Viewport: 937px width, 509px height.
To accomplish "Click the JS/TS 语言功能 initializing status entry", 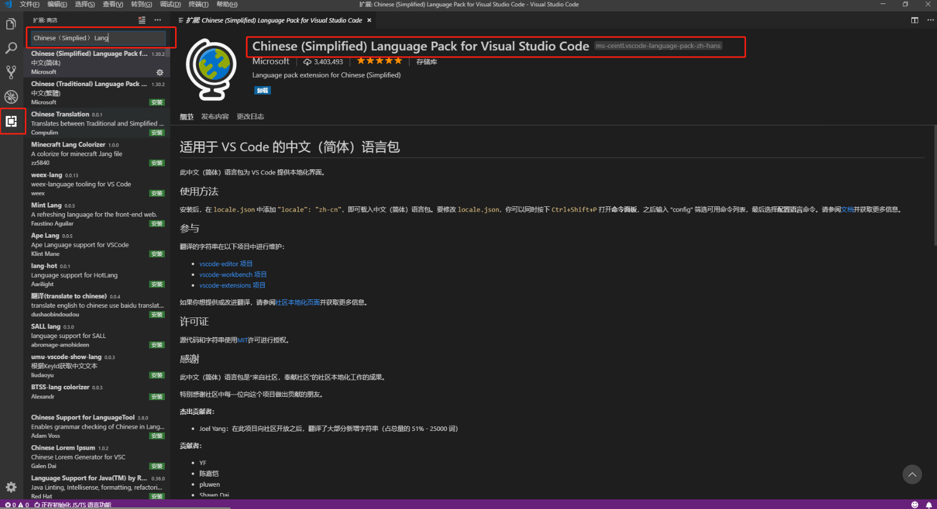I will pos(72,504).
